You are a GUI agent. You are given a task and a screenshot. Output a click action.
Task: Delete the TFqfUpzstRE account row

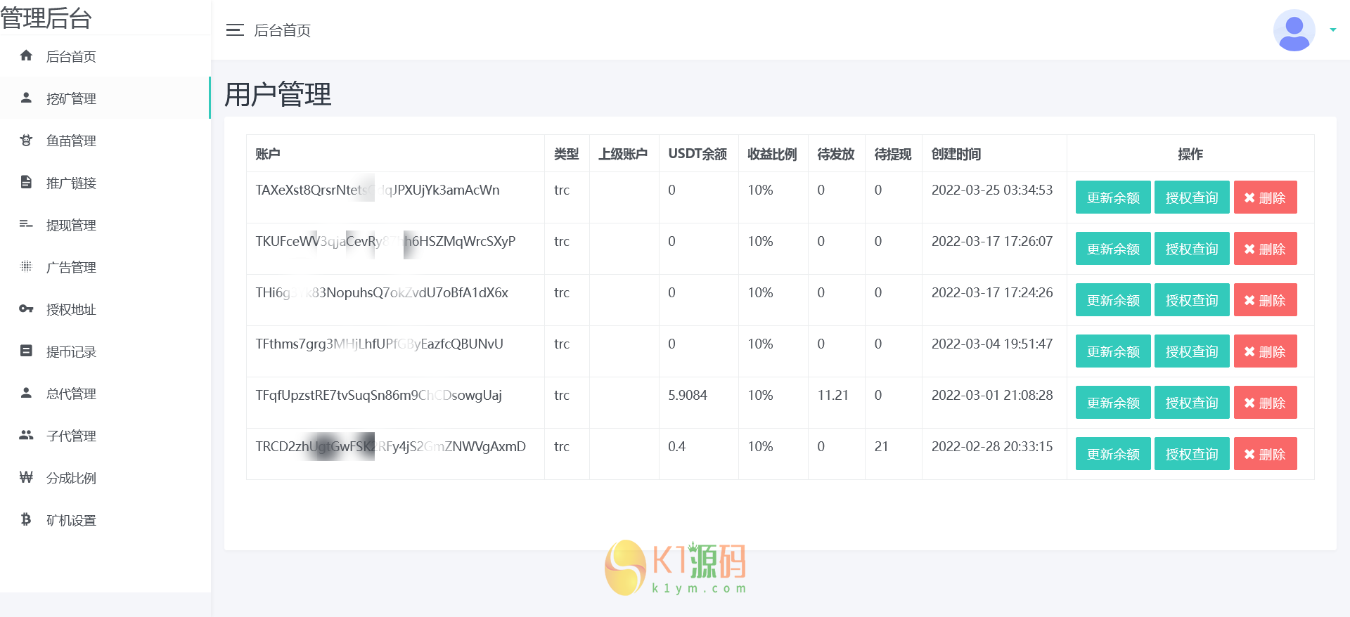click(x=1266, y=403)
